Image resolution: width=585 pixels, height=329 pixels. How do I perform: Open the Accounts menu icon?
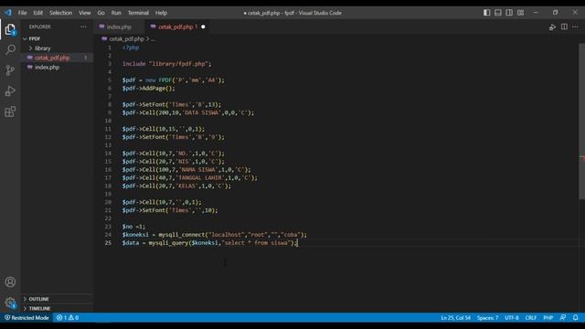click(10, 282)
